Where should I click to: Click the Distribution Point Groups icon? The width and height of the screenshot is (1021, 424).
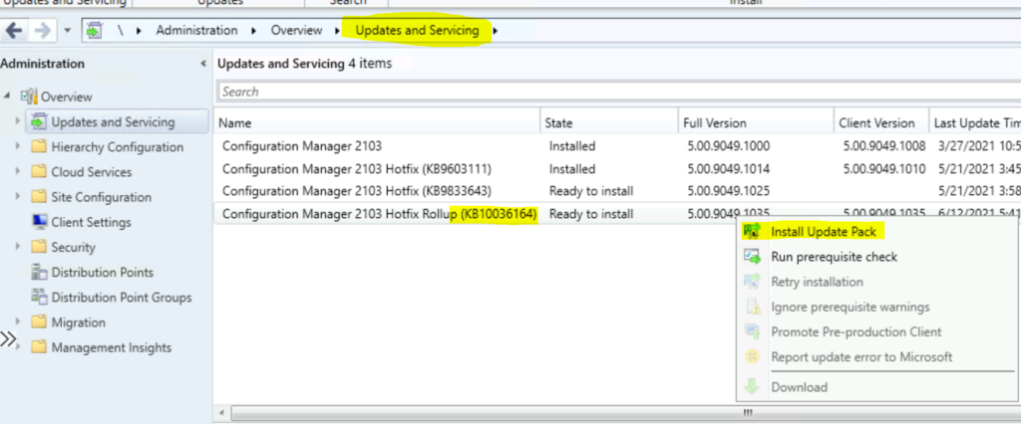pos(39,298)
